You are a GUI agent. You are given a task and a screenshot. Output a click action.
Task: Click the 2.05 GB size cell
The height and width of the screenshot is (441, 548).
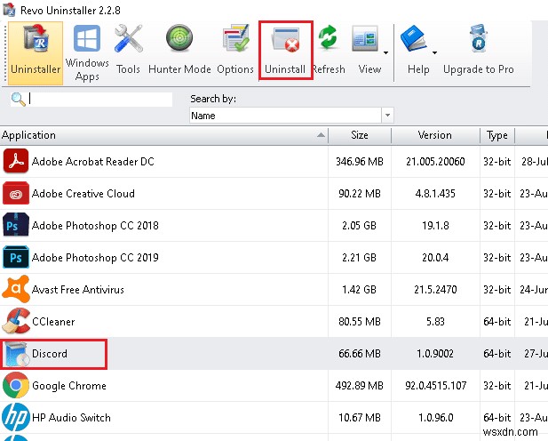(x=360, y=226)
